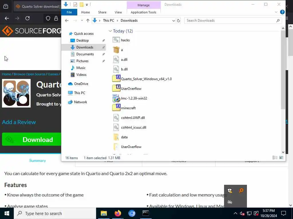Collapse the Today (12) group

click(110, 31)
